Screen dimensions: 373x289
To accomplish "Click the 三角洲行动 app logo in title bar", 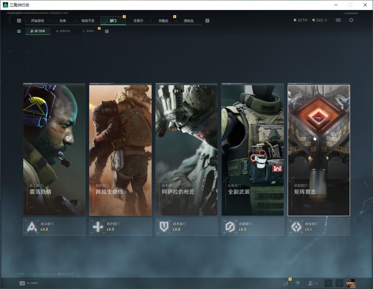I will 5,5.
